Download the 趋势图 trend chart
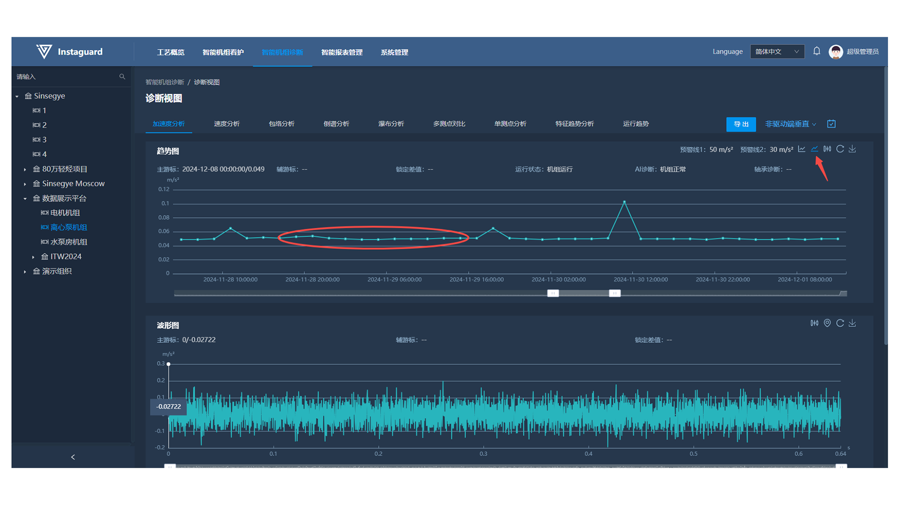 pyautogui.click(x=853, y=149)
